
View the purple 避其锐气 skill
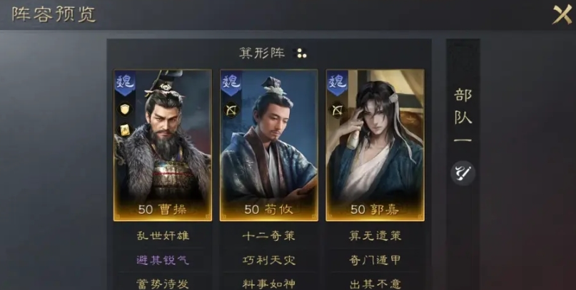[x=163, y=260]
